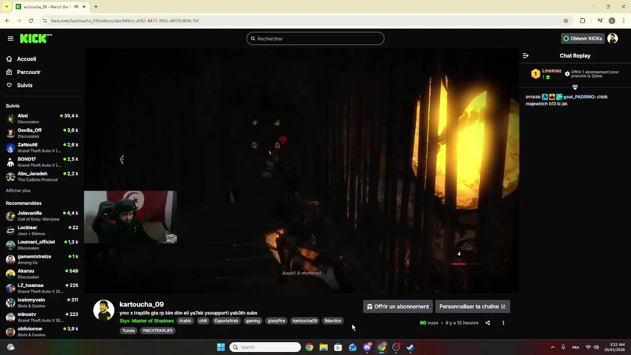Viewport: 631px width, 355px height.
Task: Select the kartoucha_09 browser tab
Action: pos(50,7)
